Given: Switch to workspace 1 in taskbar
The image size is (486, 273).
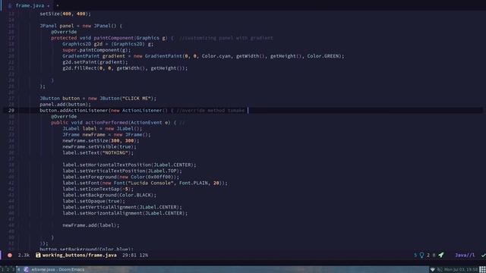Looking at the screenshot, I should 2,270.
